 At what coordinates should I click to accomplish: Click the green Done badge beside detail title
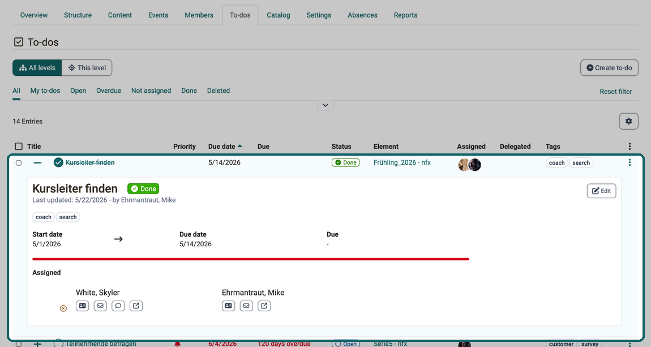pos(143,189)
